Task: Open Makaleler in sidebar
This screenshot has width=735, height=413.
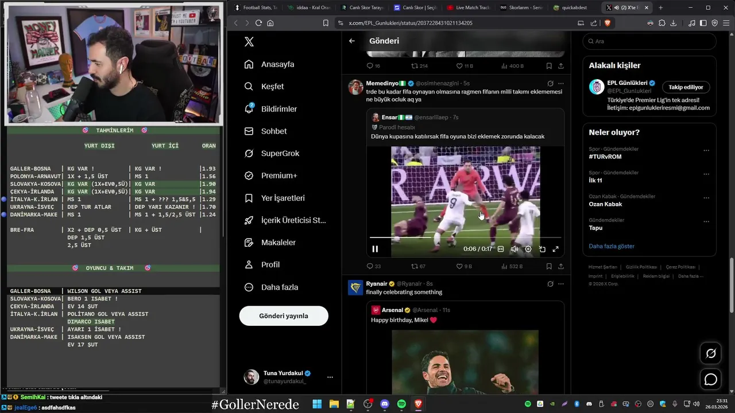Action: (270, 243)
